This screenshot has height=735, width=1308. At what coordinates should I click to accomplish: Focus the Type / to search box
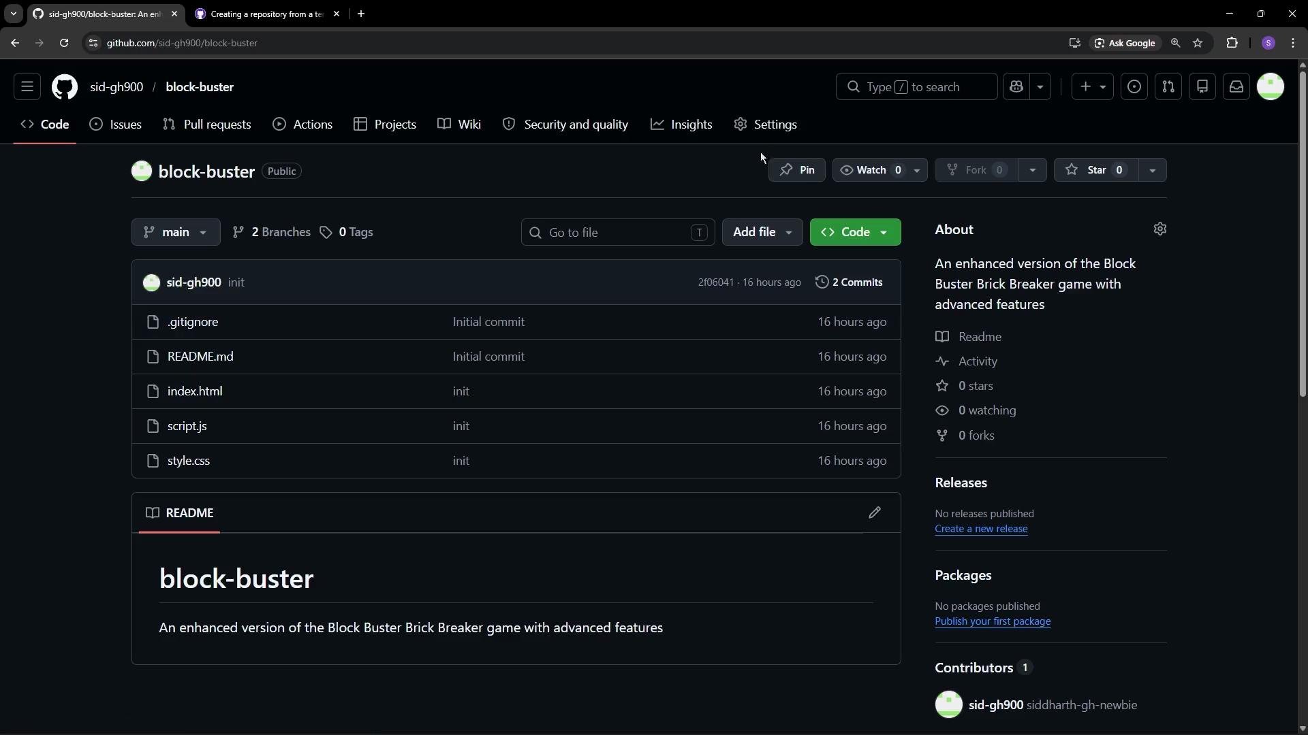[916, 87]
